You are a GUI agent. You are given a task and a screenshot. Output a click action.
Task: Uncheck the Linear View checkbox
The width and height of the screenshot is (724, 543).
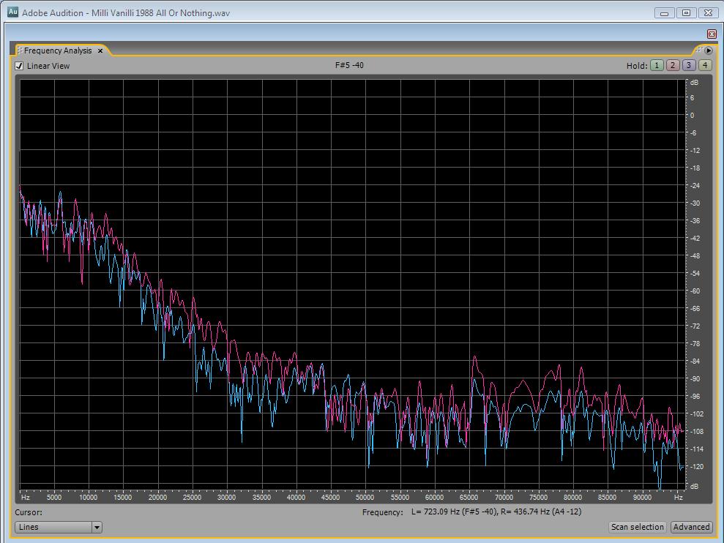[20, 66]
